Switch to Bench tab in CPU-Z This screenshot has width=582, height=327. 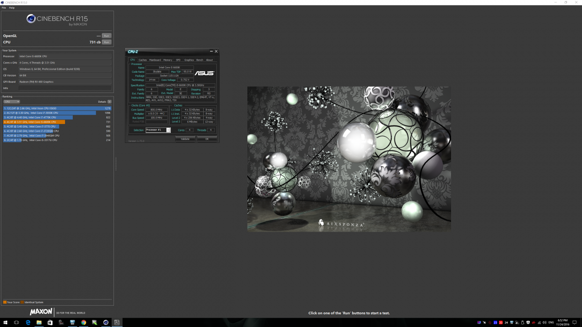200,60
